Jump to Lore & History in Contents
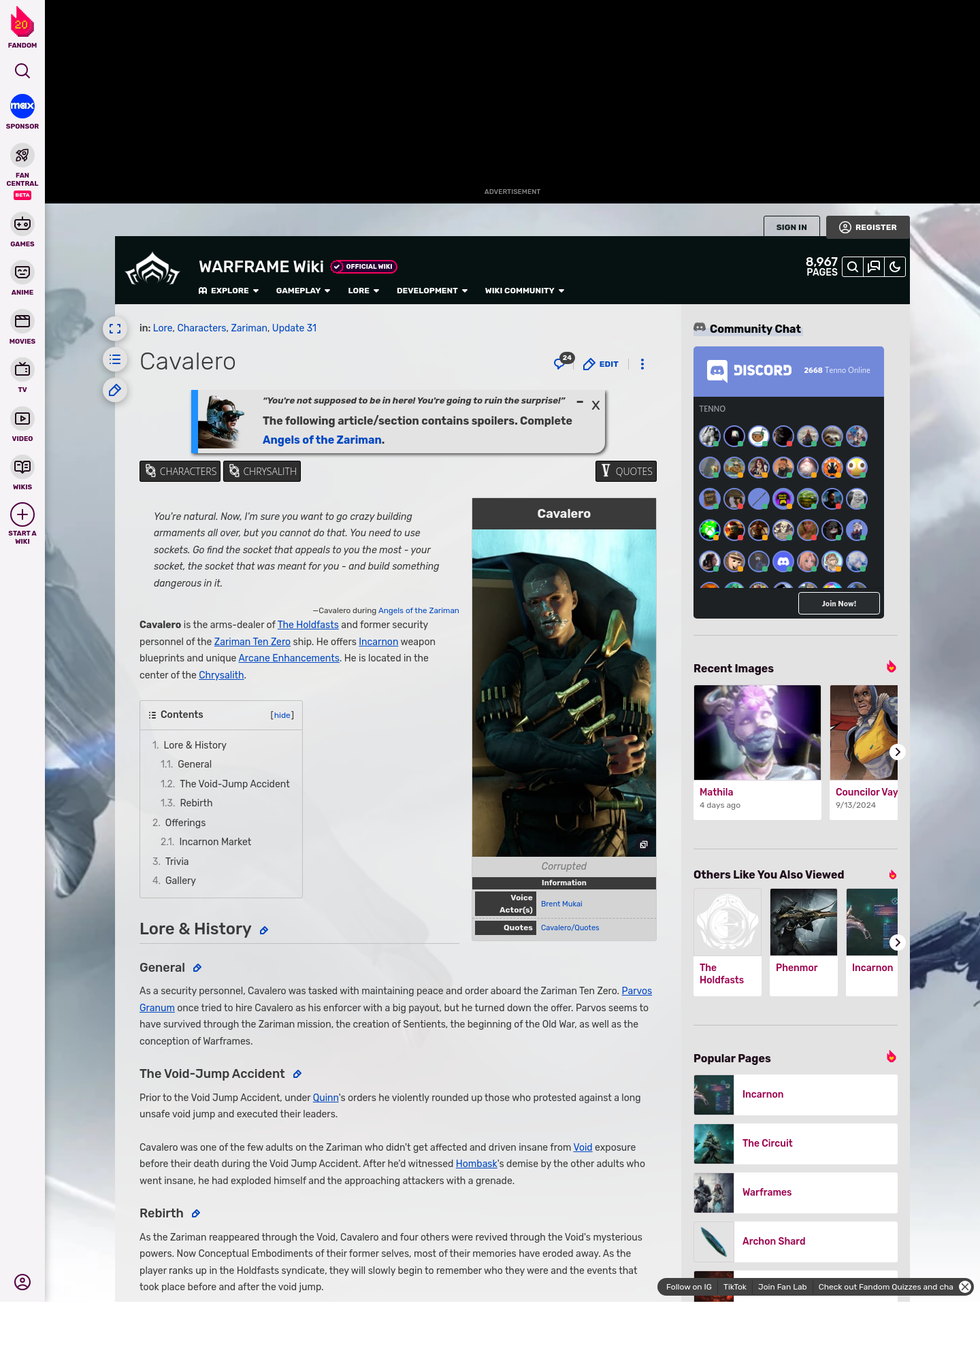Viewport: 980px width, 1361px height. (x=195, y=745)
